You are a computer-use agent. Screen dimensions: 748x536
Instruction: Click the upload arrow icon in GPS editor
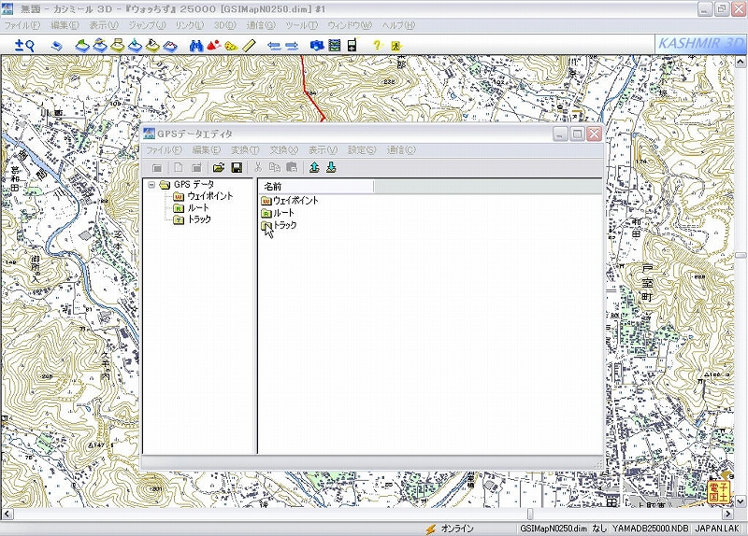314,167
